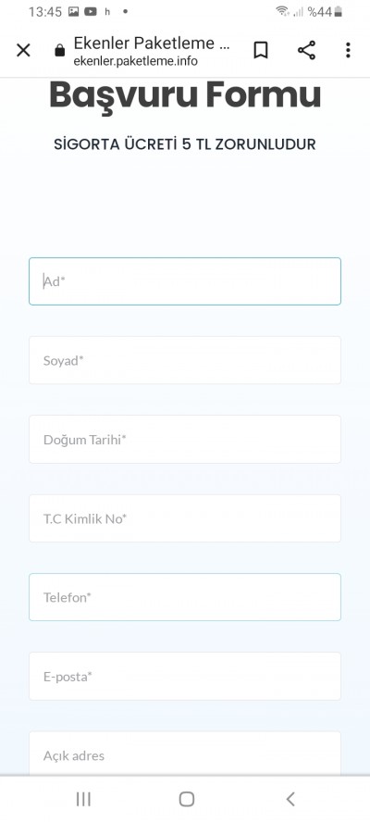370x822 pixels.
Task: Tap the padlock site security icon
Action: 60,50
